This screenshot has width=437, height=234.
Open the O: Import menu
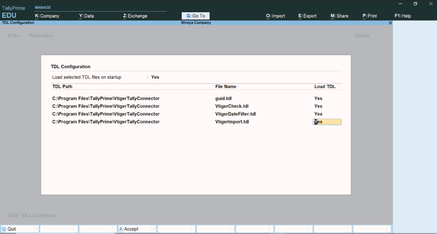coord(275,16)
